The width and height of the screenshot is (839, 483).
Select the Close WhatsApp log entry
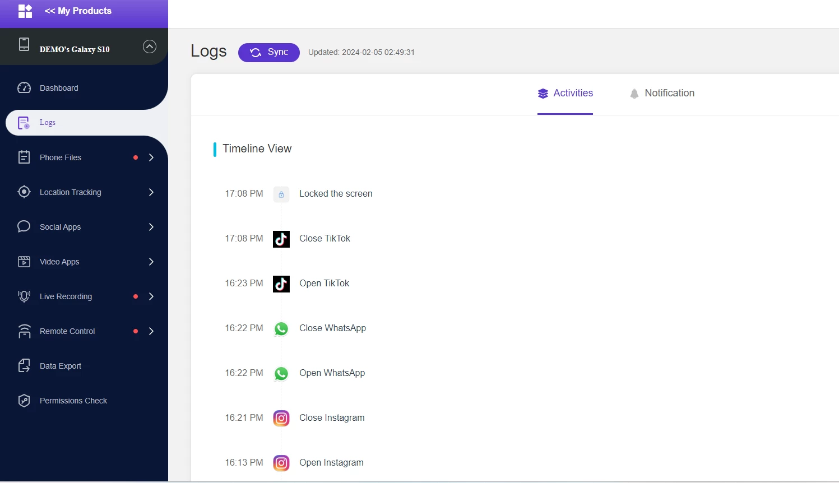(x=332, y=328)
